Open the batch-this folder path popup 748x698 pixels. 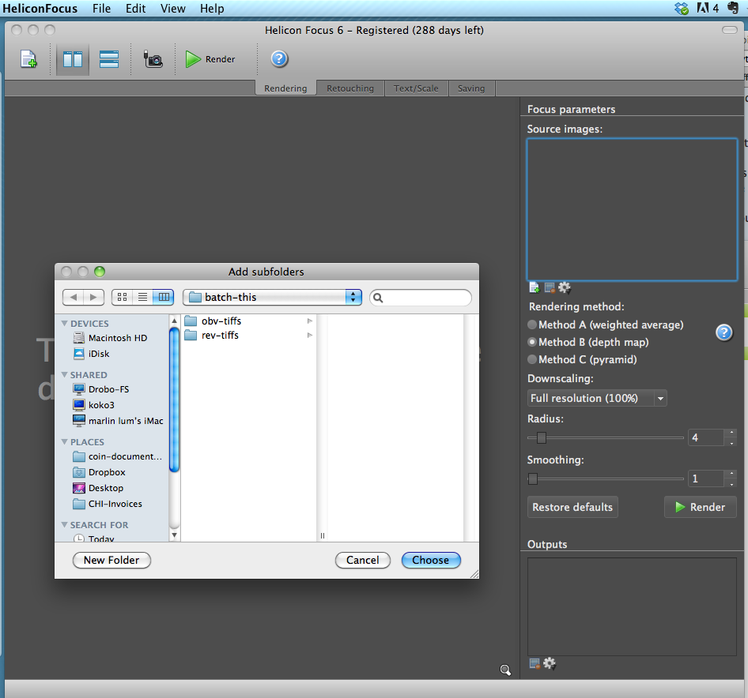[x=272, y=298]
